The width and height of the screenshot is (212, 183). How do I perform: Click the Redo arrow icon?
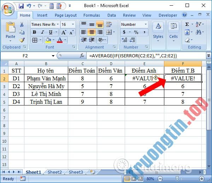pyautogui.click(x=40, y=6)
